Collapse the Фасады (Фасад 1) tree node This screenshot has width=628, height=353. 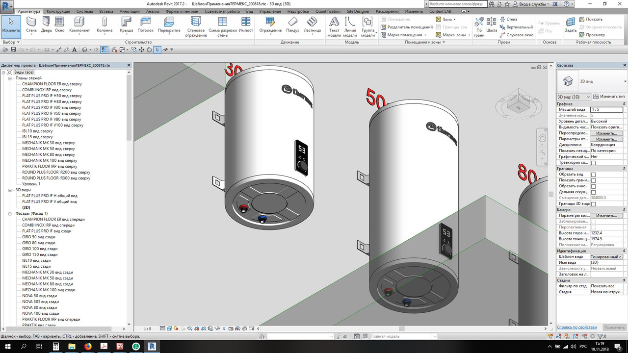coord(10,213)
